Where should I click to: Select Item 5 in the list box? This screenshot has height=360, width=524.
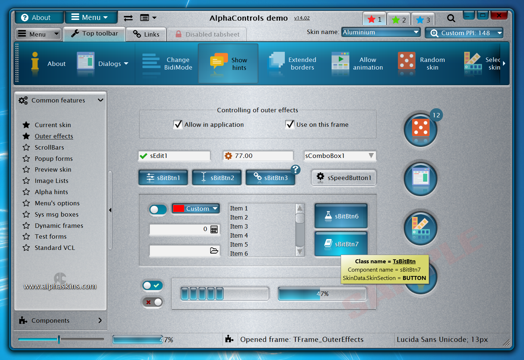point(239,244)
